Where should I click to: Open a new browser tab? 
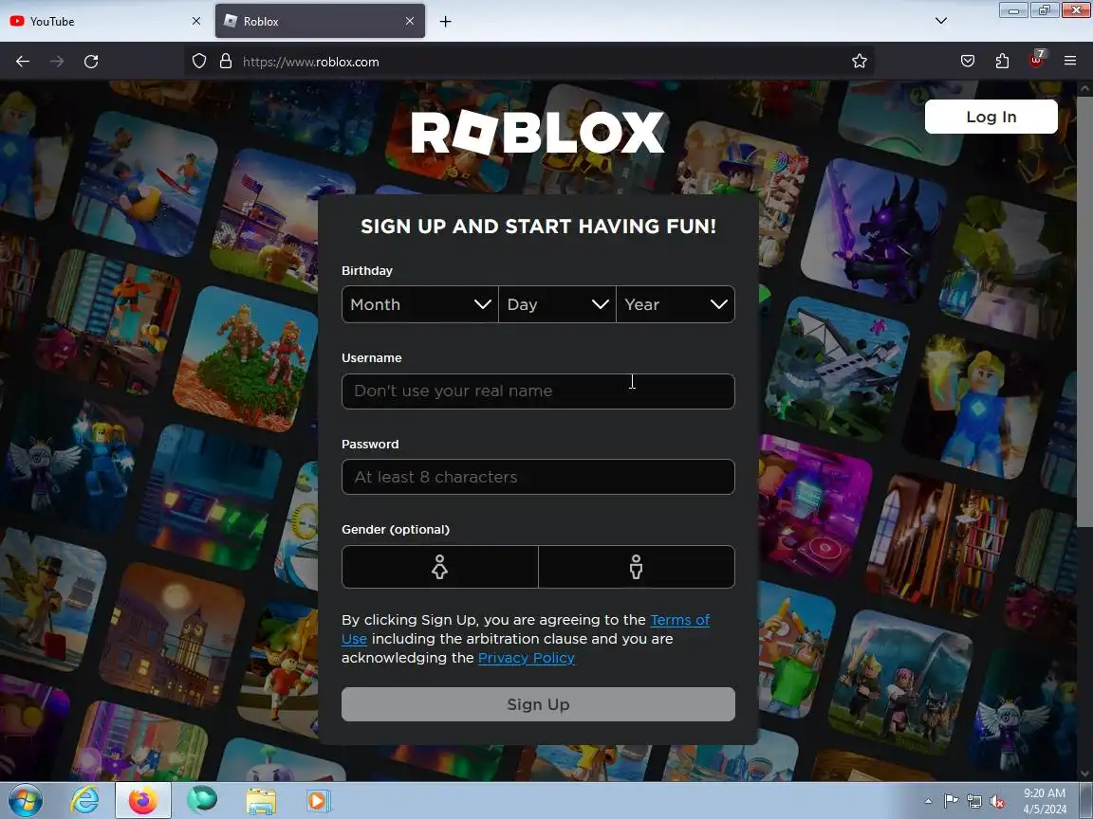(445, 22)
